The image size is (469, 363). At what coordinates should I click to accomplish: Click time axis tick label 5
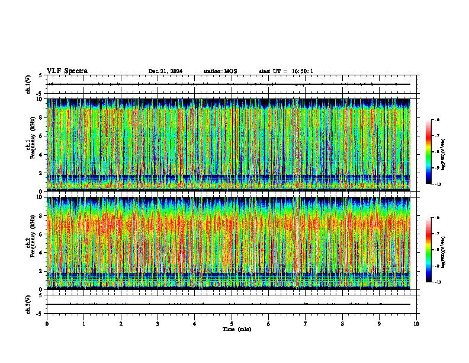tap(232, 324)
